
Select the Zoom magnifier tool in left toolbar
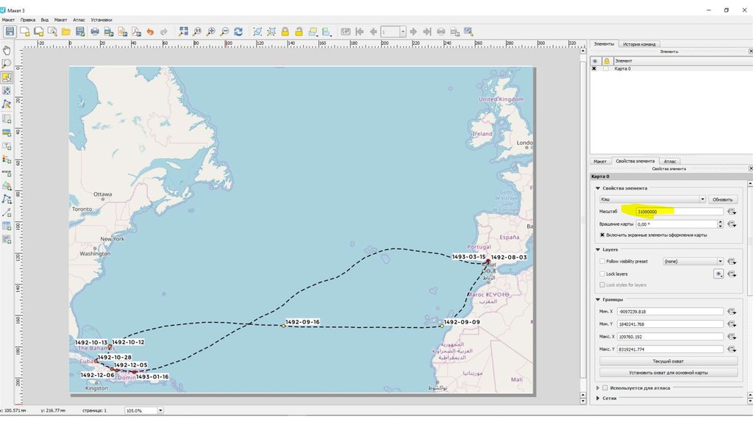point(7,64)
